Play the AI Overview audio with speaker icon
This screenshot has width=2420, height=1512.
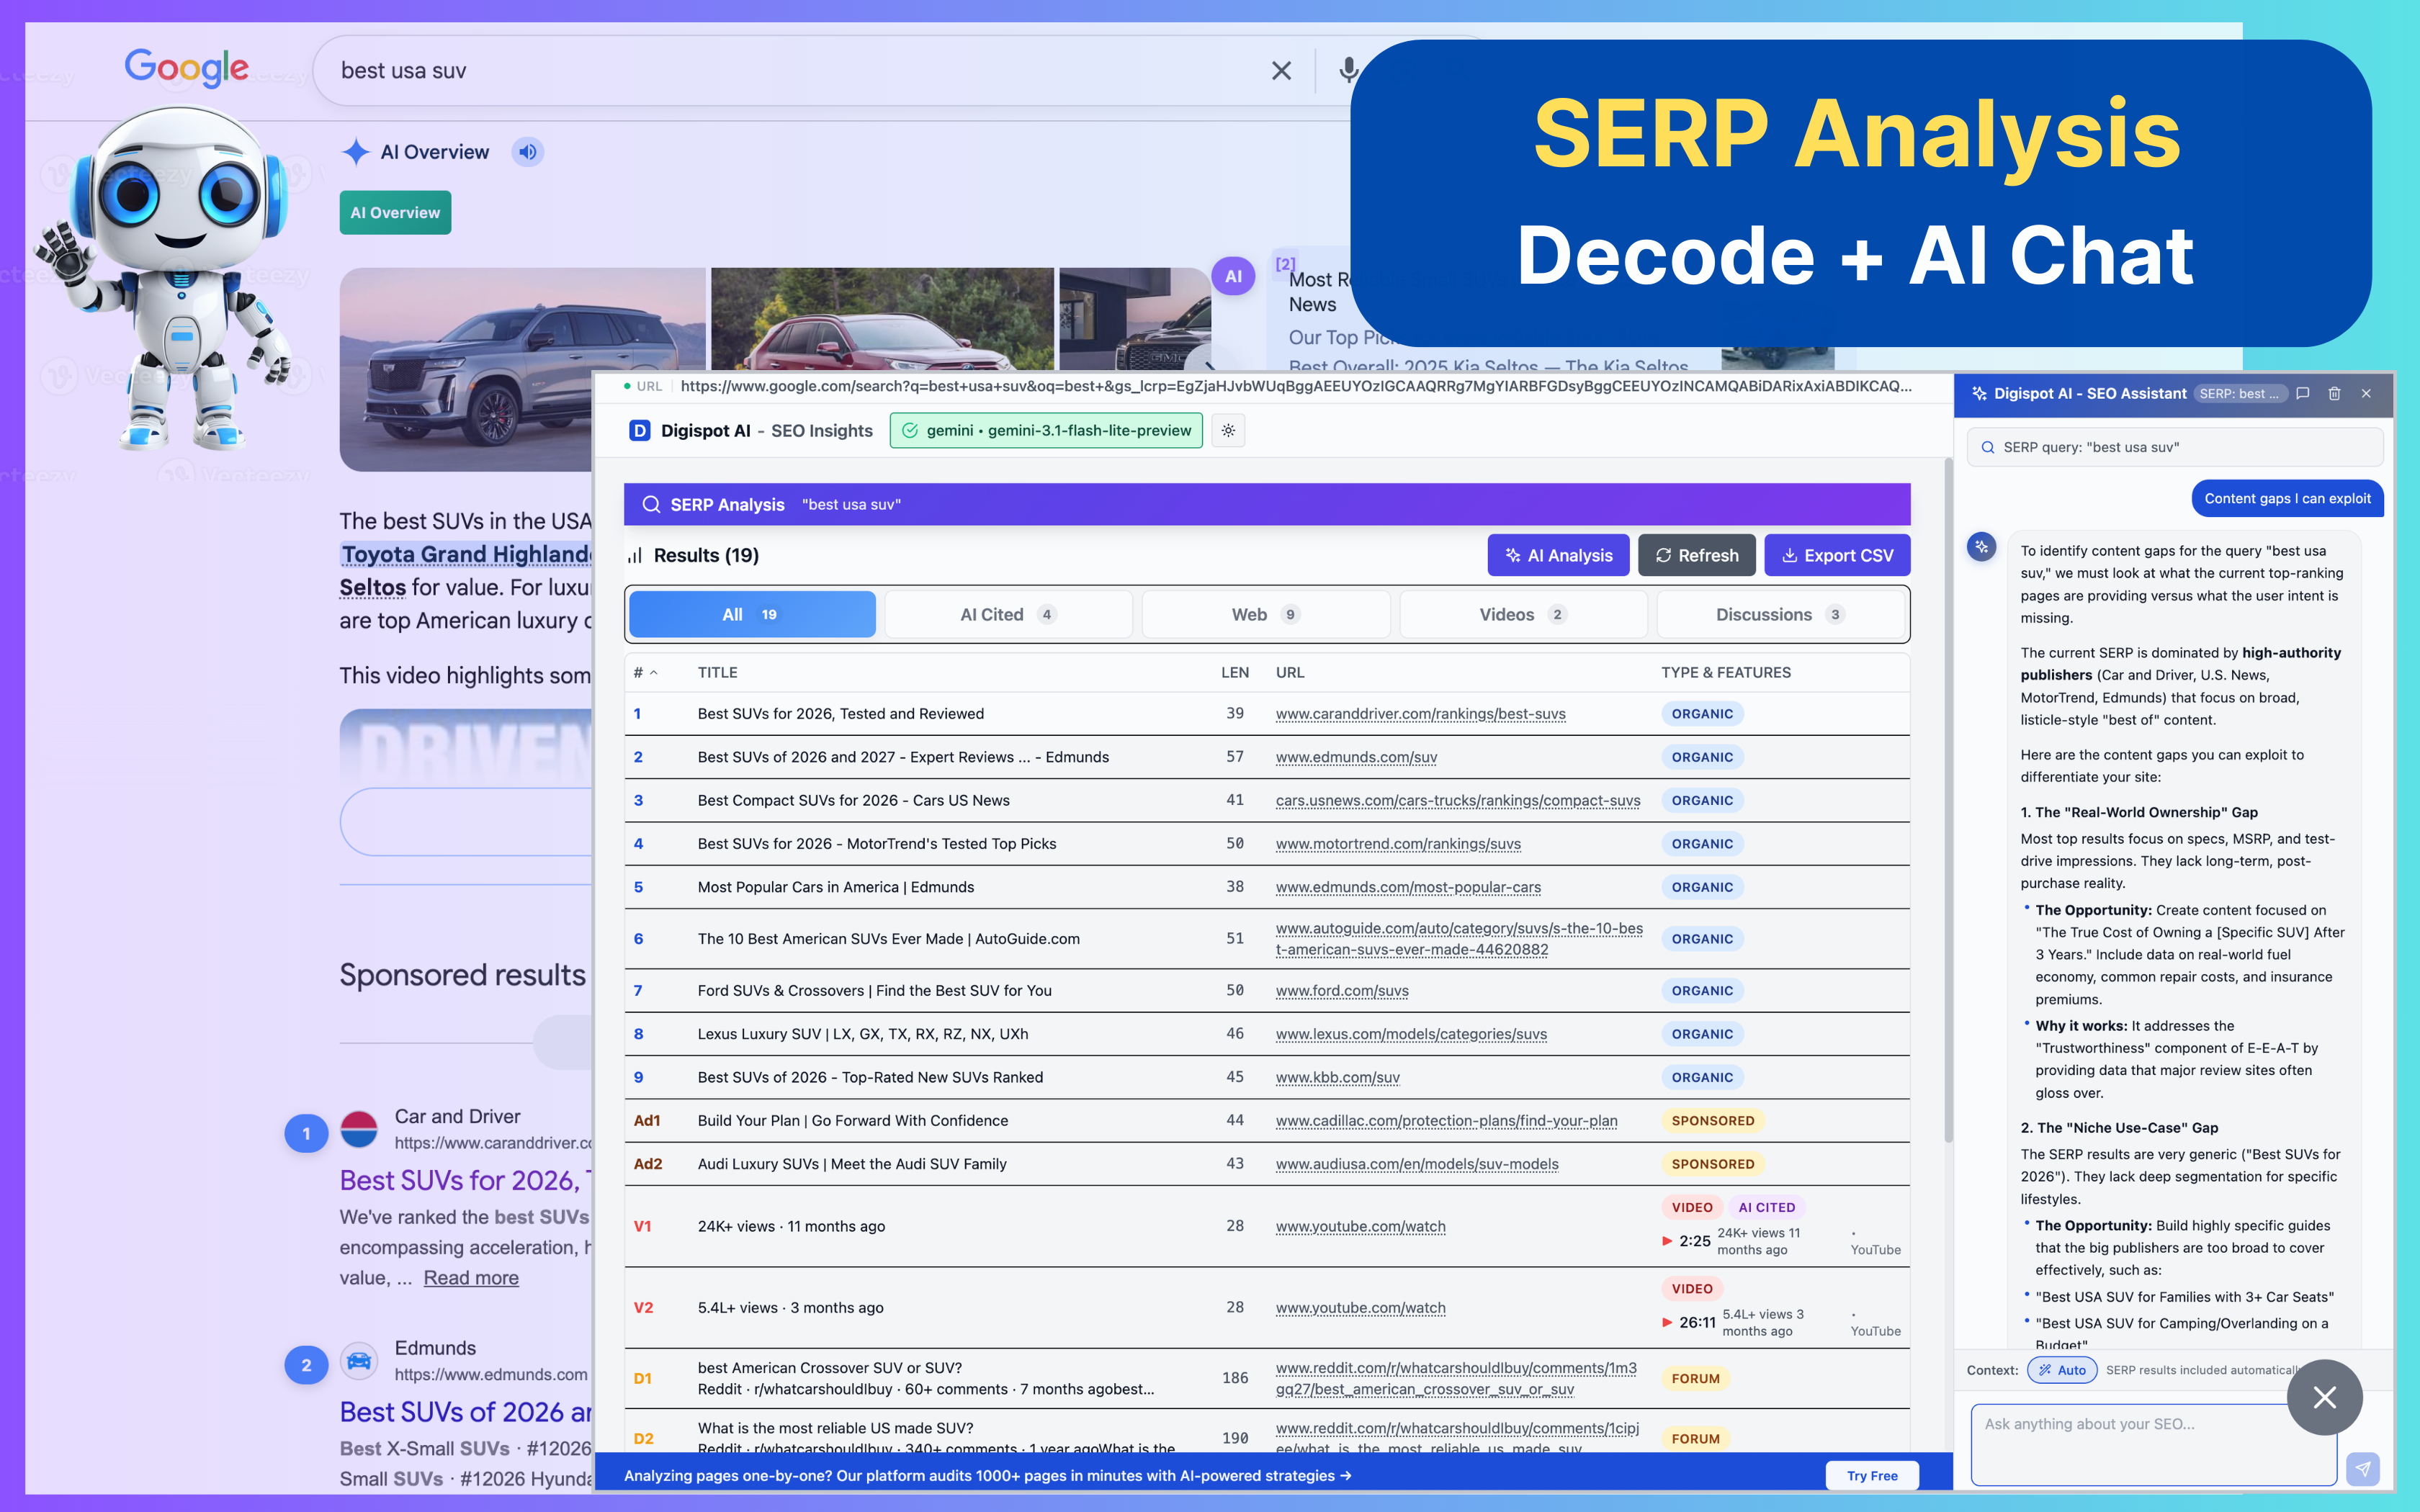pyautogui.click(x=527, y=152)
